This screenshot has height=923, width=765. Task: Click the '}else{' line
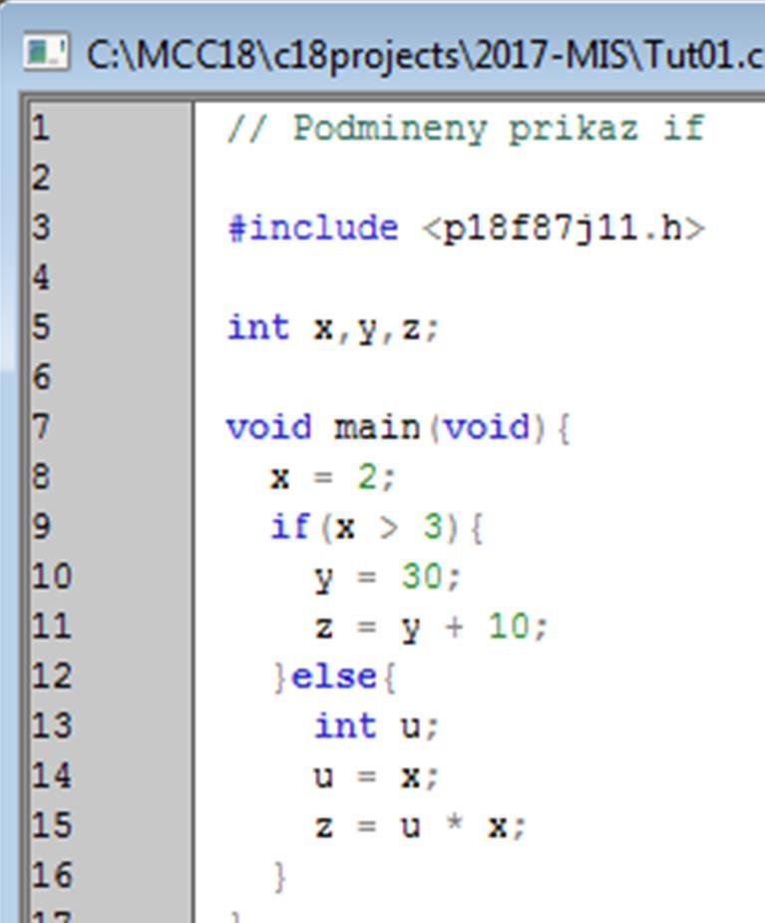click(334, 677)
